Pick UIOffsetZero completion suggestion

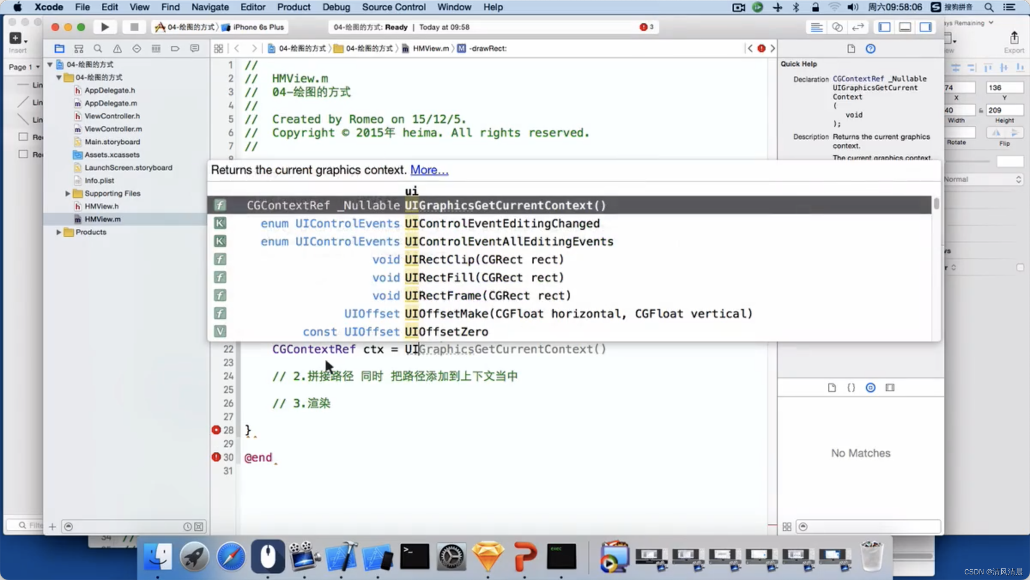[x=569, y=331]
